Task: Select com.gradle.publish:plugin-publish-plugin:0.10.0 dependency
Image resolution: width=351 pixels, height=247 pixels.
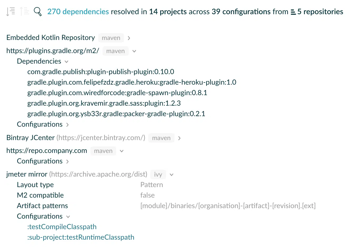Action: 101,72
